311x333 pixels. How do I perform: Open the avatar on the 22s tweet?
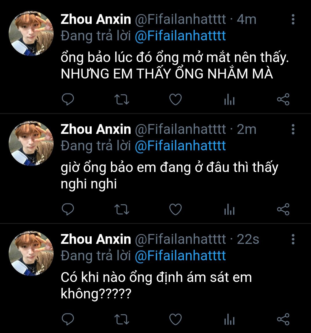point(31,253)
